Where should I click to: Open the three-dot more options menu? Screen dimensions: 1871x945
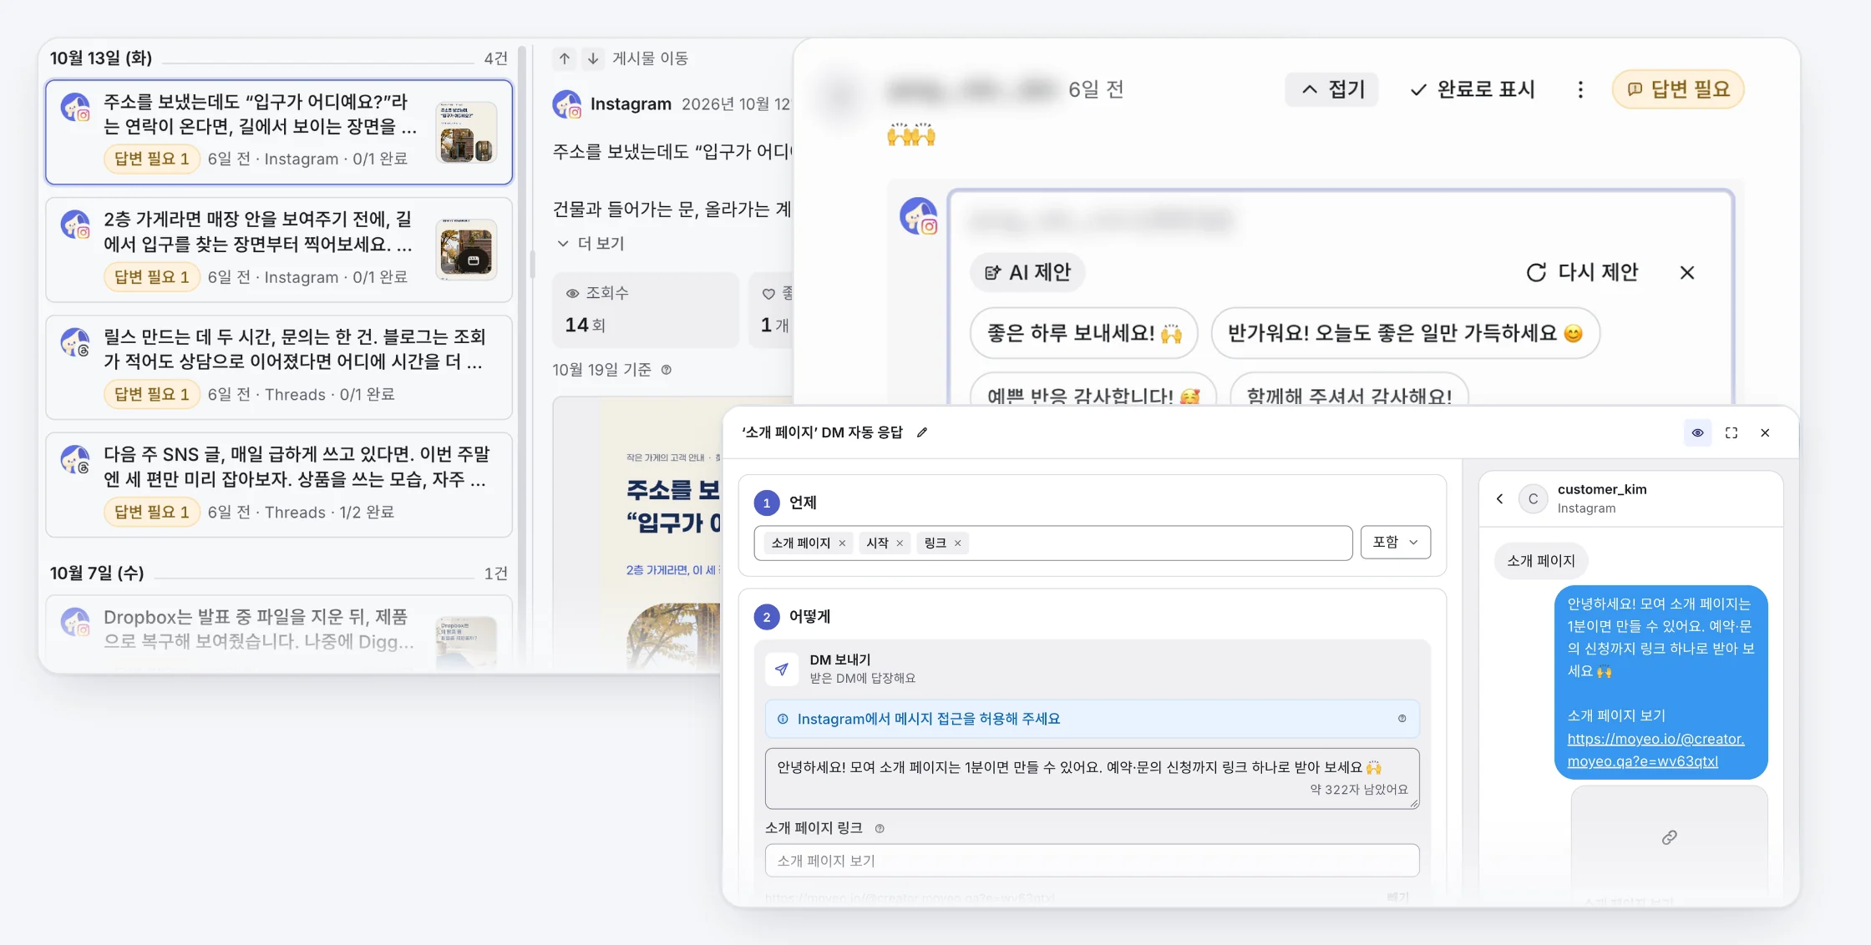point(1580,89)
